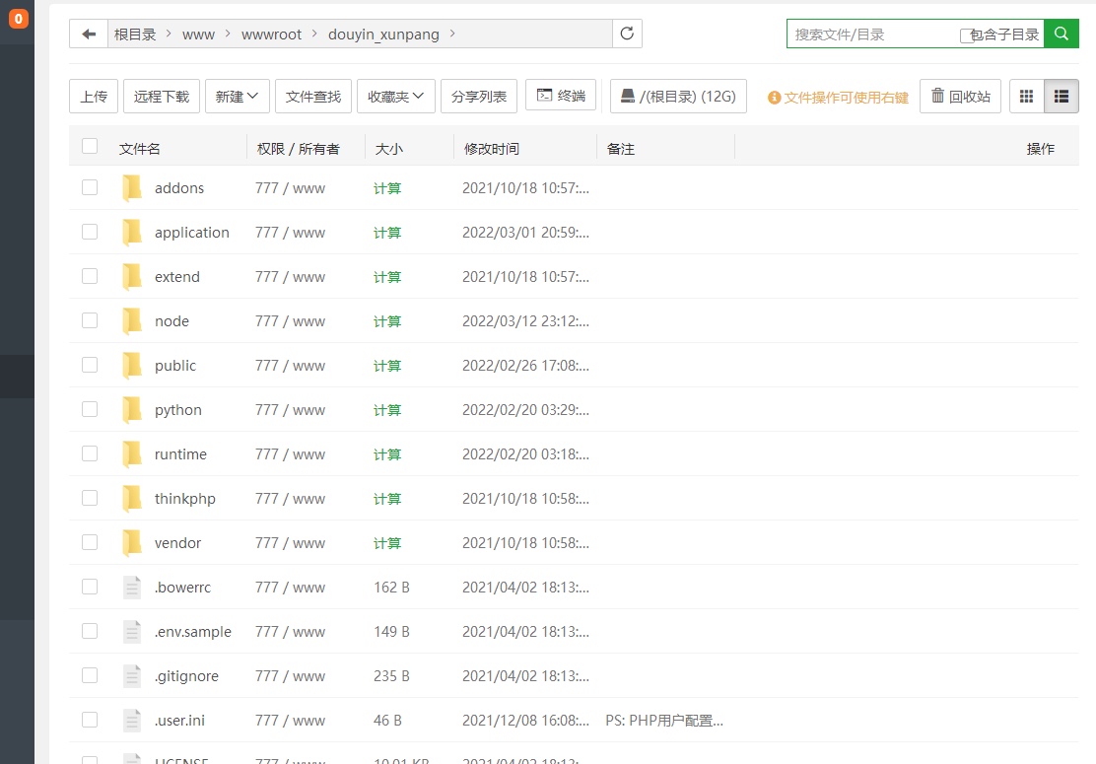Focus the 搜索文件/目录 search field
The width and height of the screenshot is (1096, 764).
(x=873, y=35)
